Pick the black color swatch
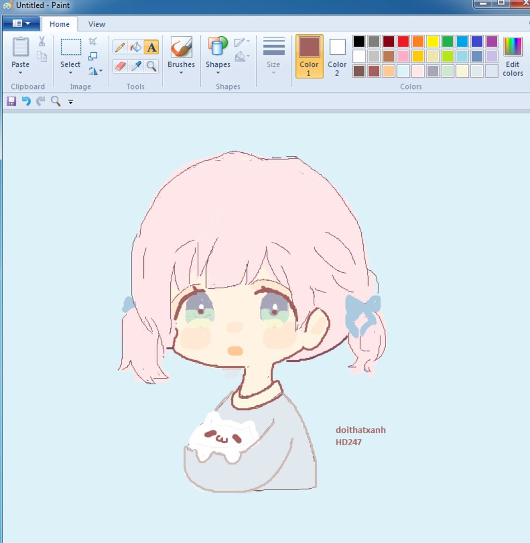 tap(359, 41)
